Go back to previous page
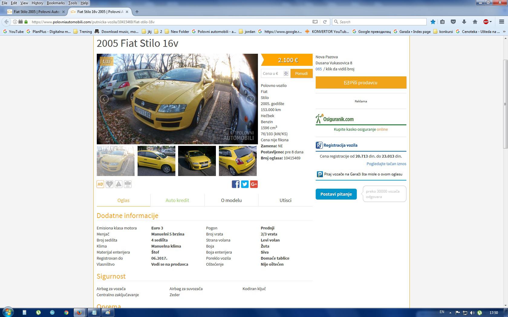The image size is (508, 317). point(6,22)
